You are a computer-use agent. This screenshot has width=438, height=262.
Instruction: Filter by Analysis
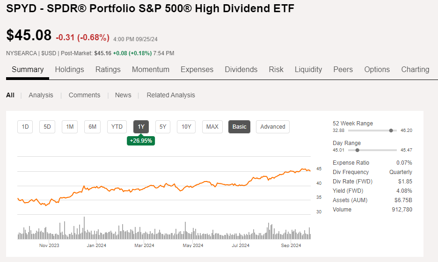41,95
